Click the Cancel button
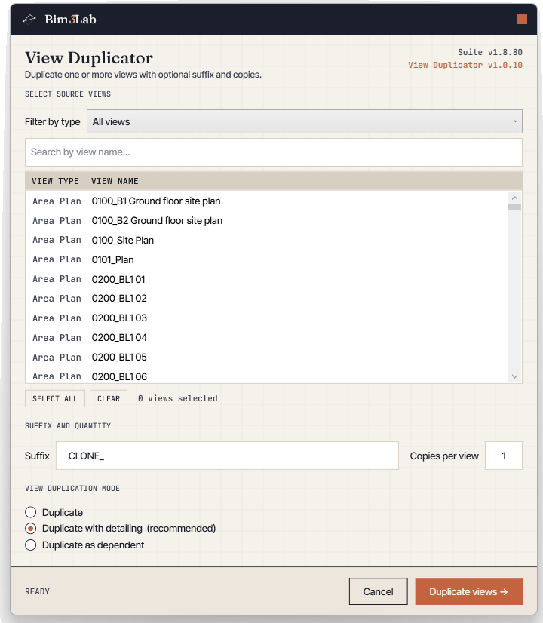The height and width of the screenshot is (623, 543). tap(378, 591)
